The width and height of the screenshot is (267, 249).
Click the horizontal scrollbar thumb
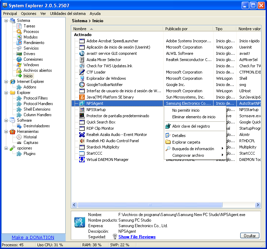(150, 205)
